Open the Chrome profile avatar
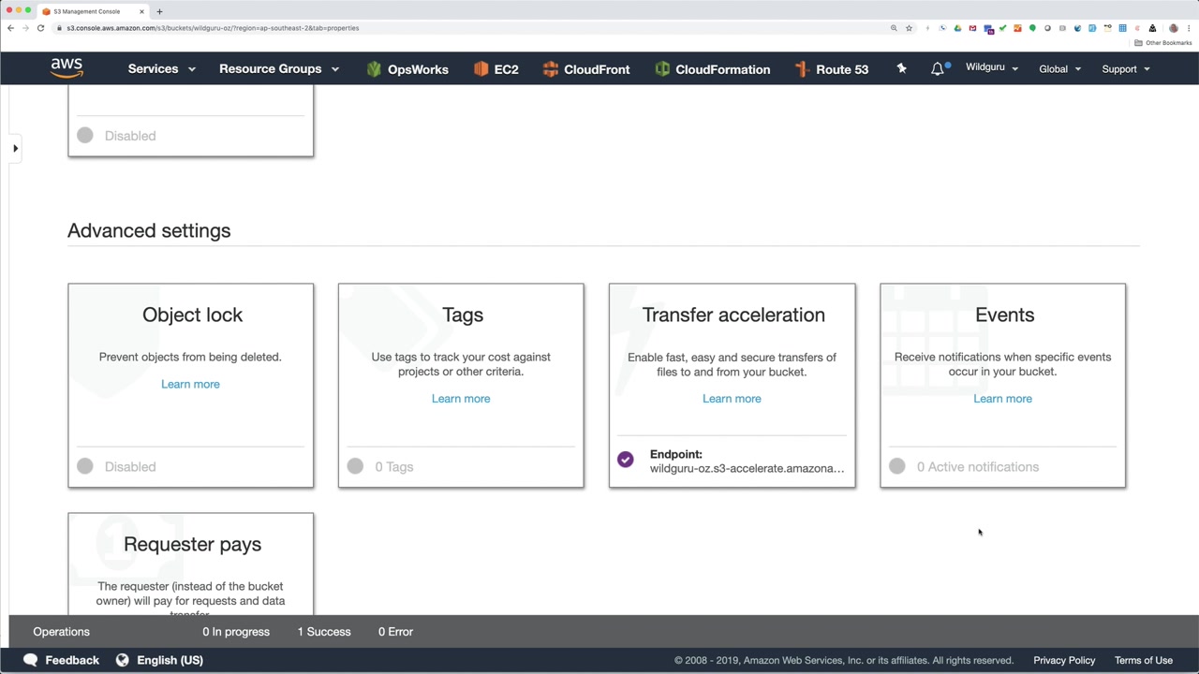 1174,28
